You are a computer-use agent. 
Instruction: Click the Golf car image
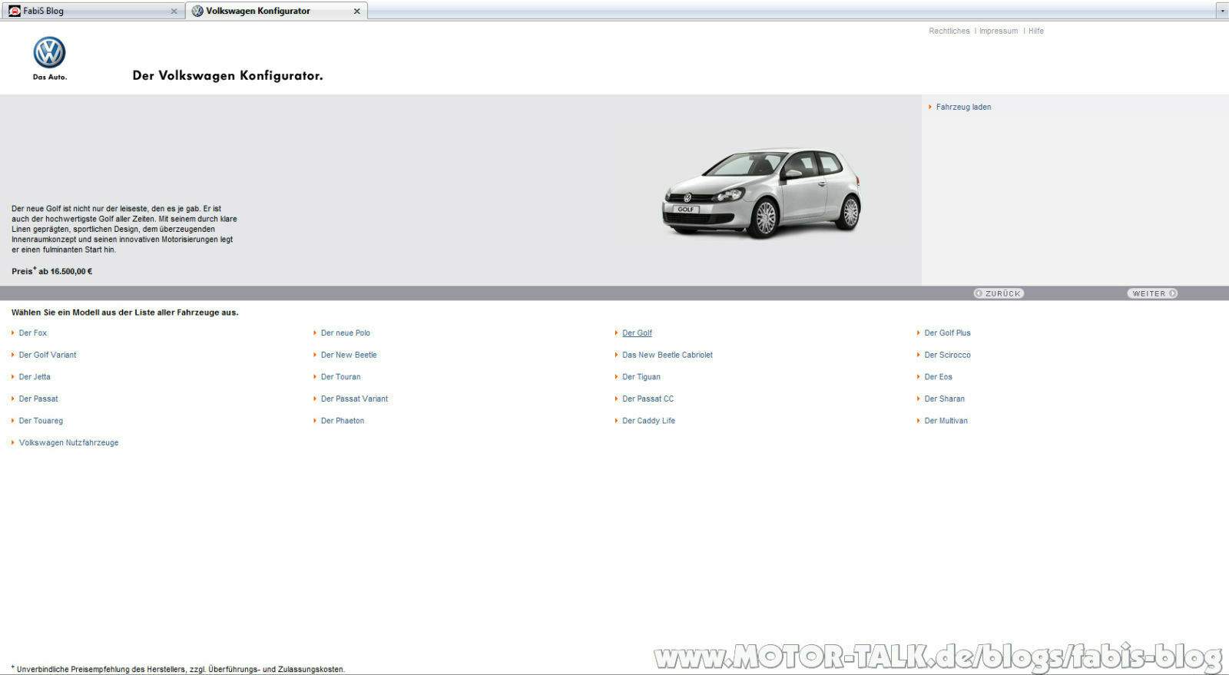click(761, 193)
